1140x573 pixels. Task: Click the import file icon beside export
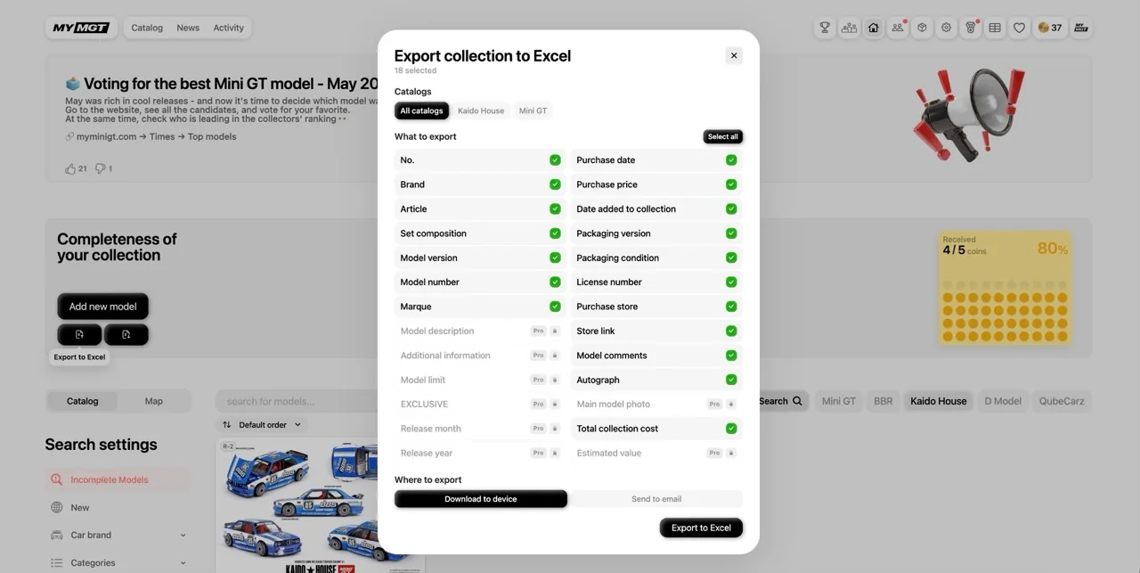pyautogui.click(x=126, y=334)
